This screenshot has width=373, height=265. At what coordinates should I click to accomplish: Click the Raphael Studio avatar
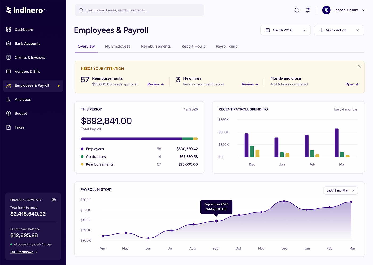[326, 10]
